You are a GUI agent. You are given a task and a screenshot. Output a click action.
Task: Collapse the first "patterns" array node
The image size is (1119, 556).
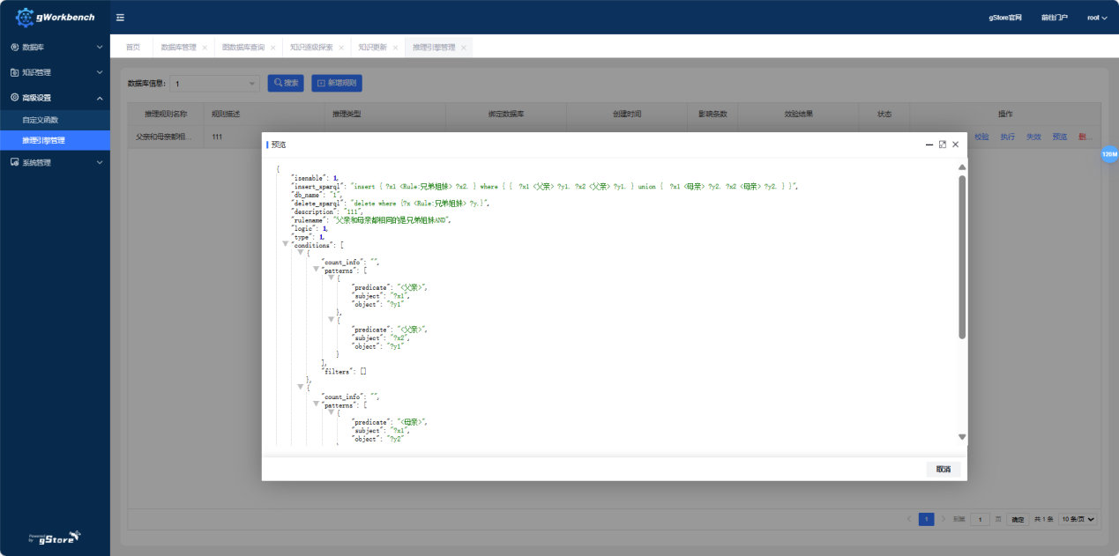click(x=316, y=270)
